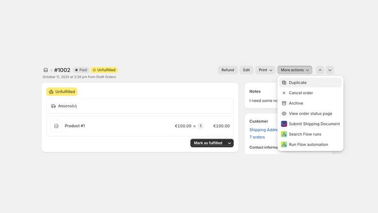The width and height of the screenshot is (378, 213).
Task: Click the order number #1002 heading
Action: click(62, 70)
